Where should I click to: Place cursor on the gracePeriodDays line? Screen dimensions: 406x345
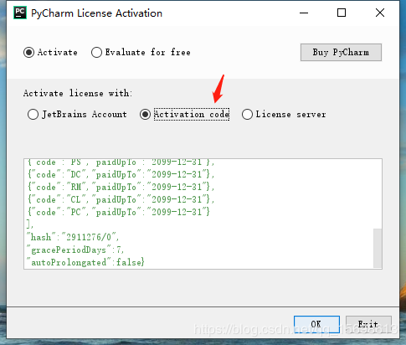[x=75, y=250]
